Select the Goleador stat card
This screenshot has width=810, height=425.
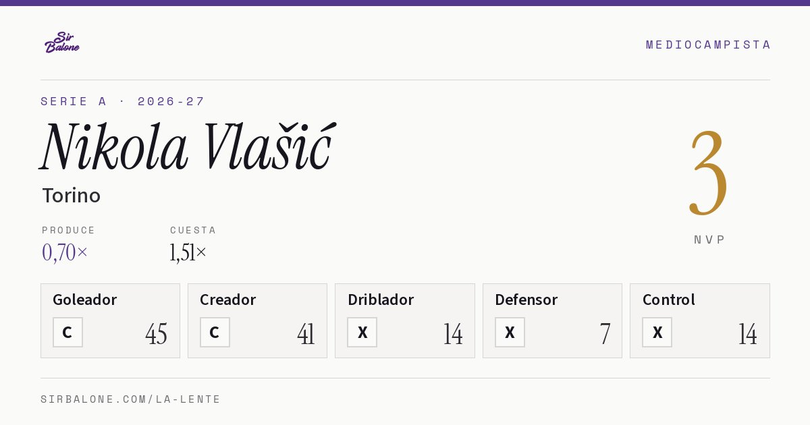click(110, 320)
